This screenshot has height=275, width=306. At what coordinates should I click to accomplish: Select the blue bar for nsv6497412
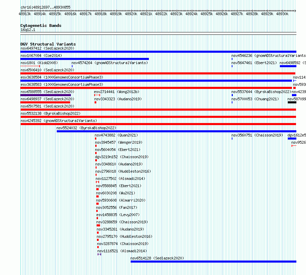[158, 52]
